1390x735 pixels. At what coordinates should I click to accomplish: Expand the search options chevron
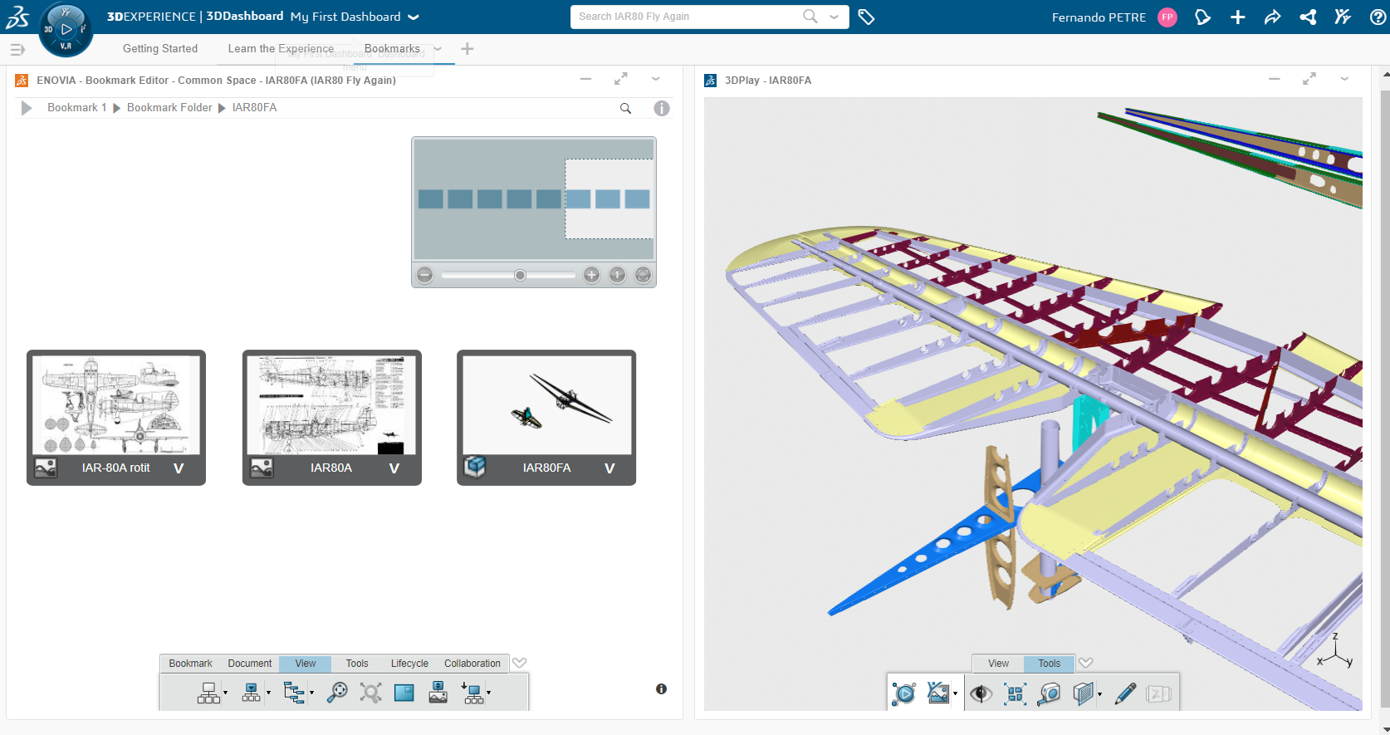point(834,17)
